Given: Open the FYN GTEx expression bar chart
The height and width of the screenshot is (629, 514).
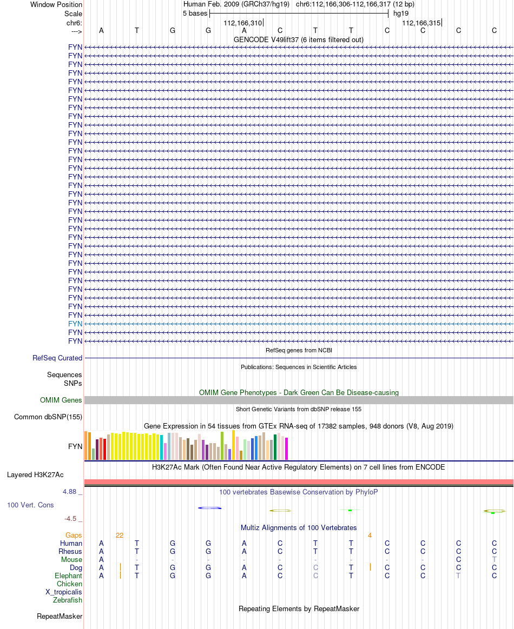Looking at the screenshot, I should 186,445.
